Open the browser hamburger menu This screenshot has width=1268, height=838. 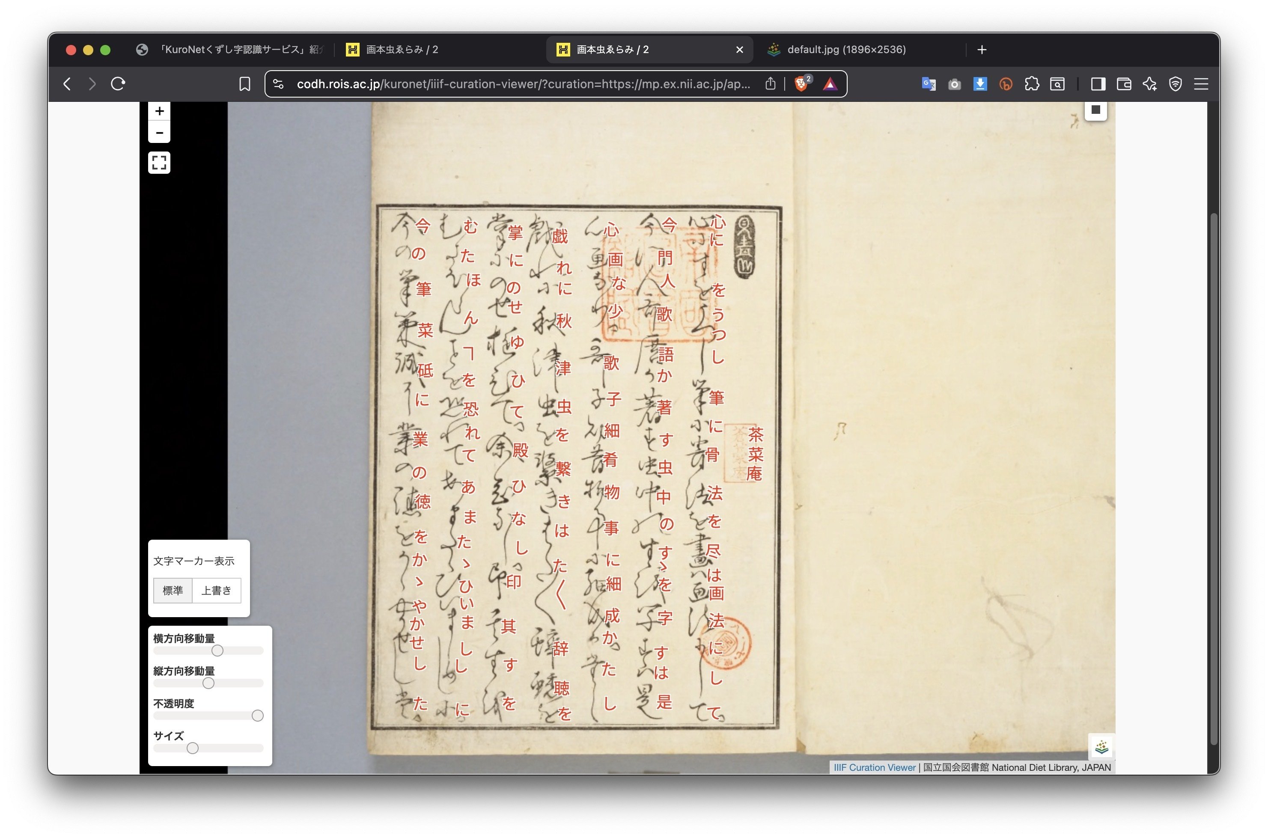coord(1202,84)
